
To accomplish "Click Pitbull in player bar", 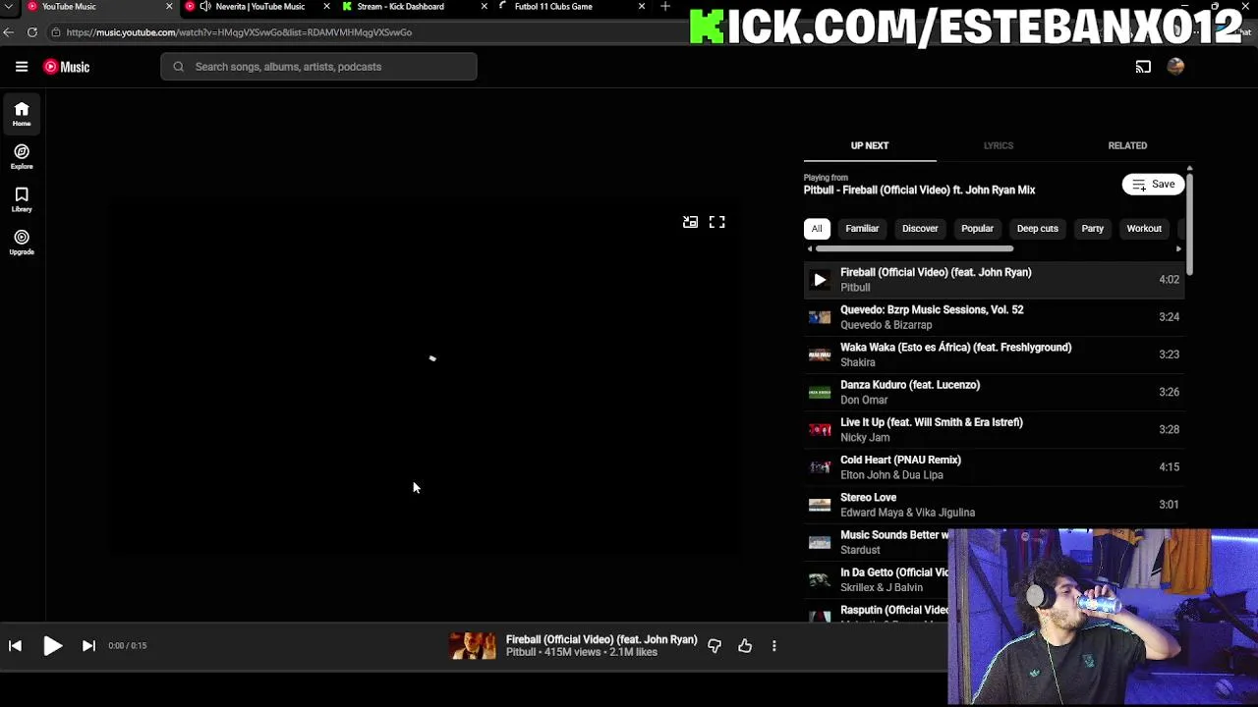I will point(521,652).
